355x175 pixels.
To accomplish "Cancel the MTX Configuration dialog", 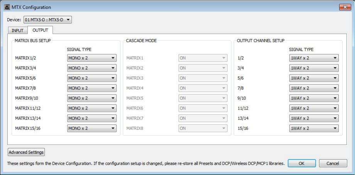I will pos(333,163).
